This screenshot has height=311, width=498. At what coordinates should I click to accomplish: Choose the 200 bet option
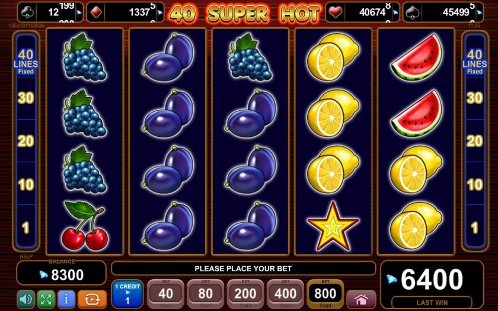[245, 294]
